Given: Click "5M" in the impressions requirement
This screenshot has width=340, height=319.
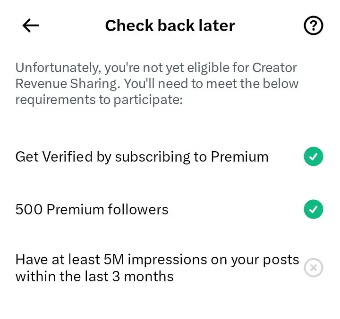Looking at the screenshot, I should coord(114,259).
